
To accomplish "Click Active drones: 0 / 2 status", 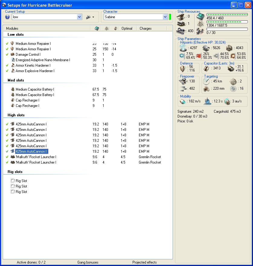I will [x=31, y=262].
